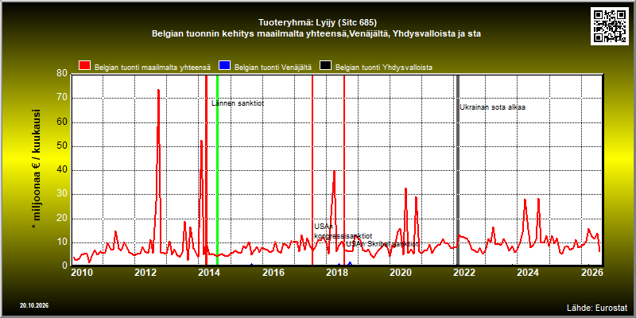Click the 'Lähde: Eurostat' source label
The width and height of the screenshot is (636, 318).
(597, 307)
